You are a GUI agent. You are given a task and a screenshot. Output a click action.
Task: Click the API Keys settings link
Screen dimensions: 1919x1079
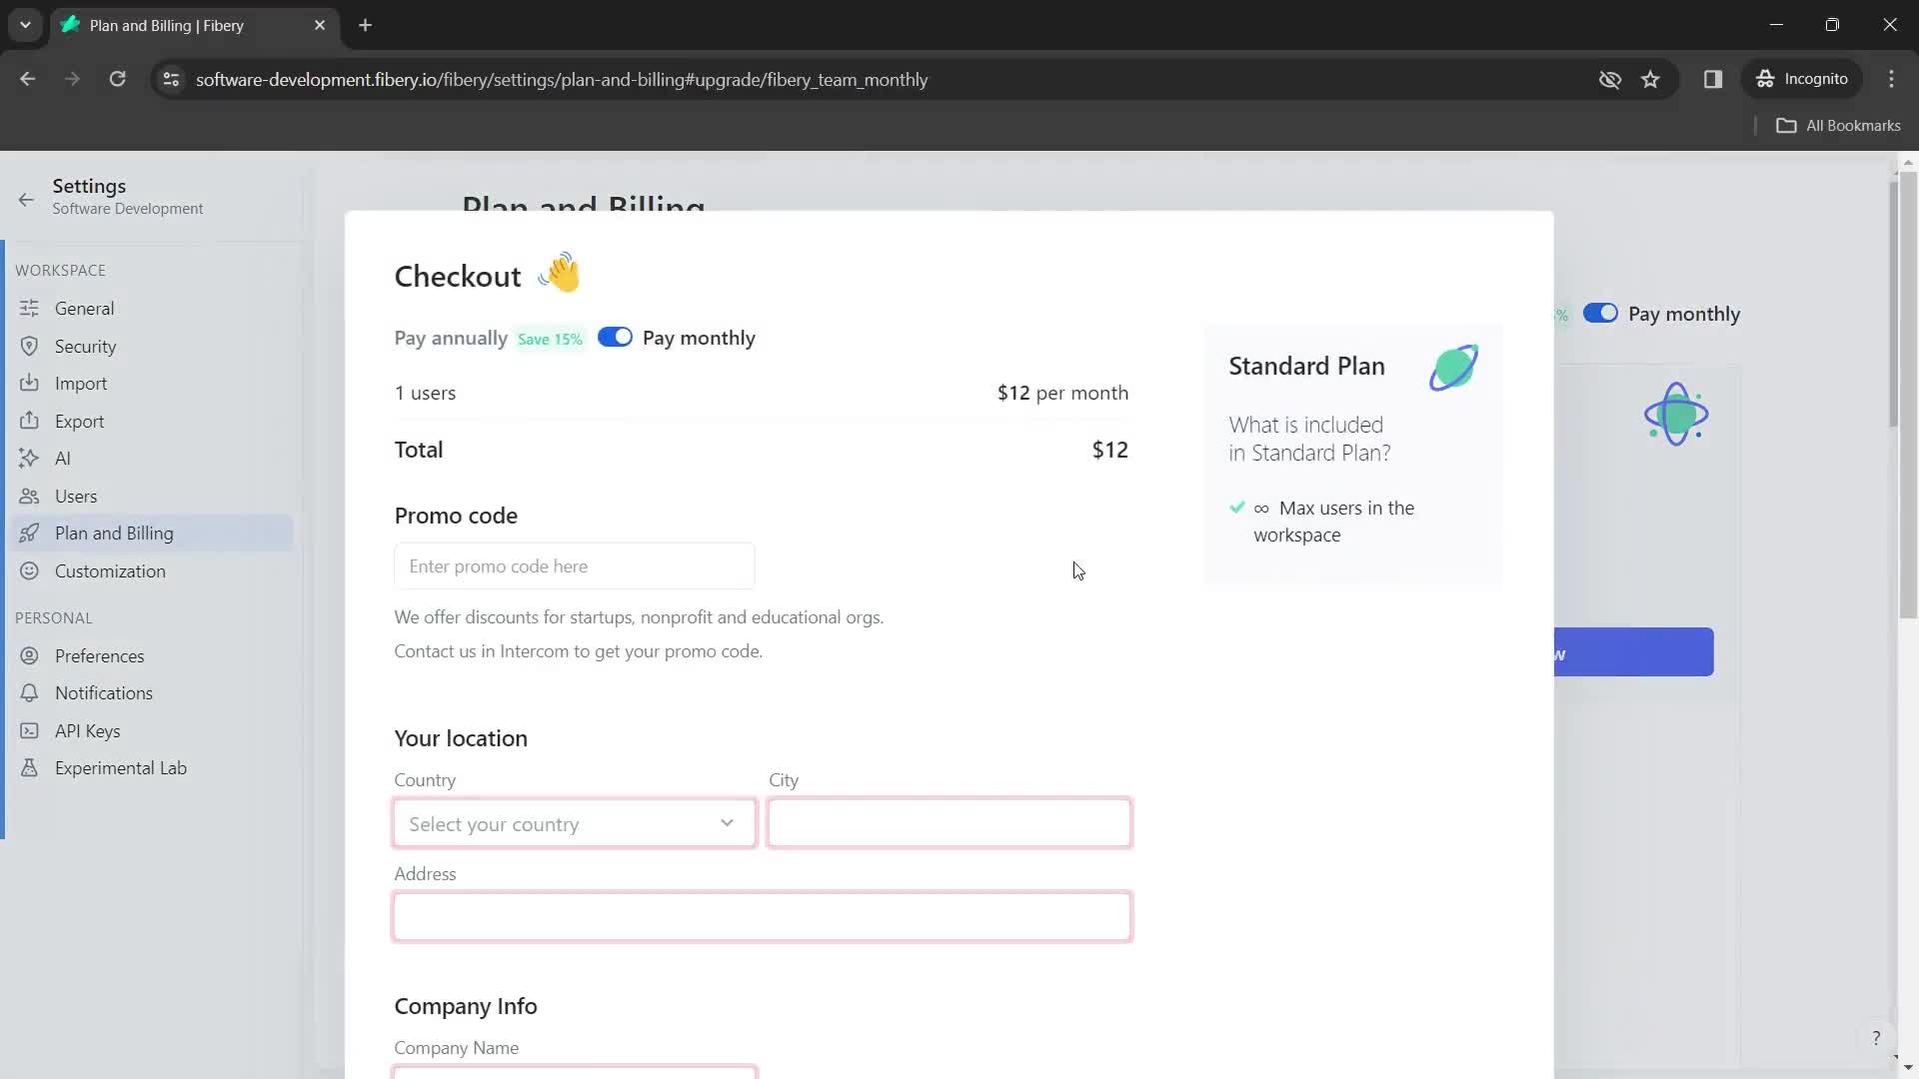coord(87,730)
